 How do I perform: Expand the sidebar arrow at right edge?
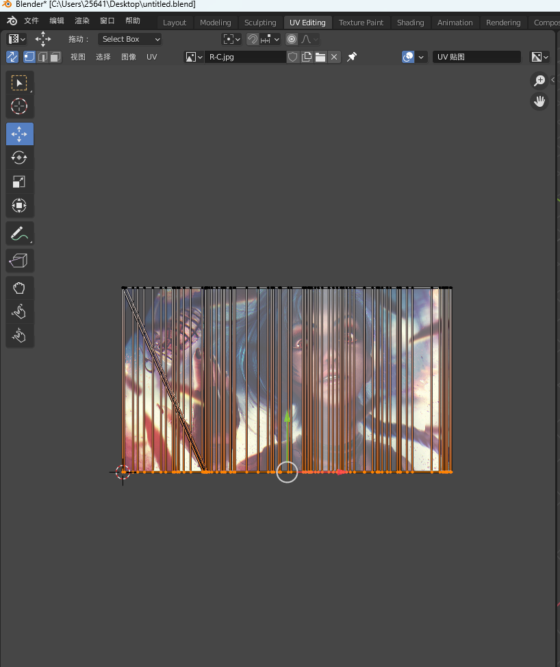tap(552, 79)
